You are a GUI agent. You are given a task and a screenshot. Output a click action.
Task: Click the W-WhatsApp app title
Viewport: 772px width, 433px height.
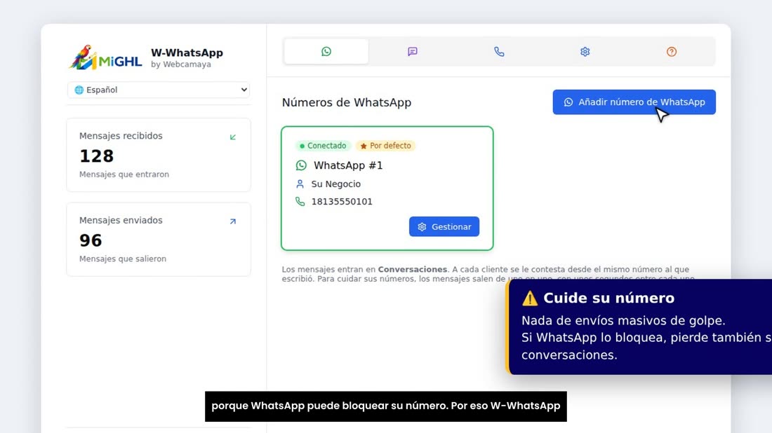click(x=187, y=53)
